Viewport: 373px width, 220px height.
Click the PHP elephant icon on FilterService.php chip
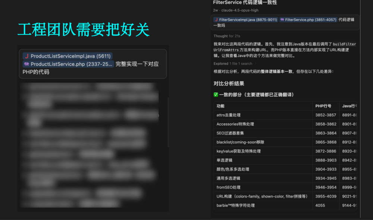282,20
